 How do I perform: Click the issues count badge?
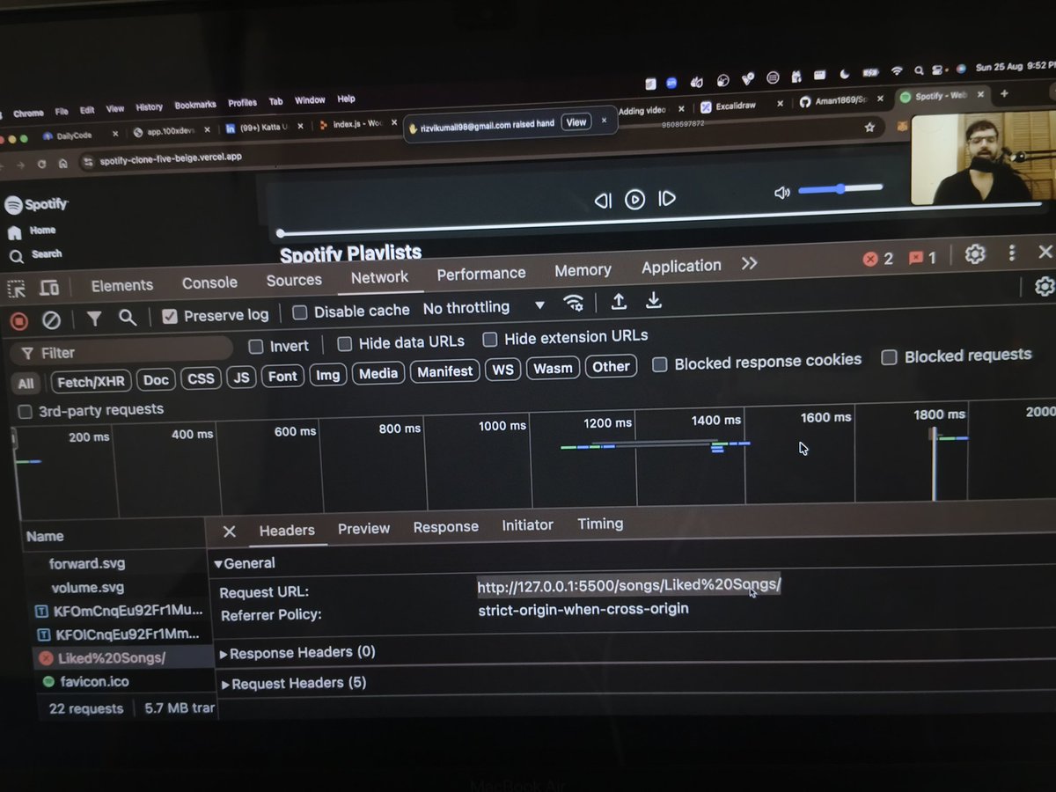pos(922,257)
